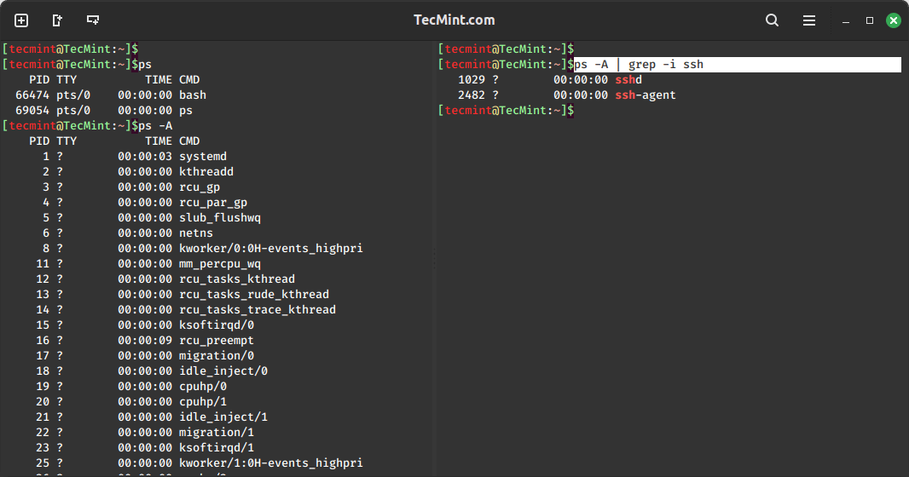Minimize the terminal window
Screen dimensions: 909x477
click(x=845, y=20)
